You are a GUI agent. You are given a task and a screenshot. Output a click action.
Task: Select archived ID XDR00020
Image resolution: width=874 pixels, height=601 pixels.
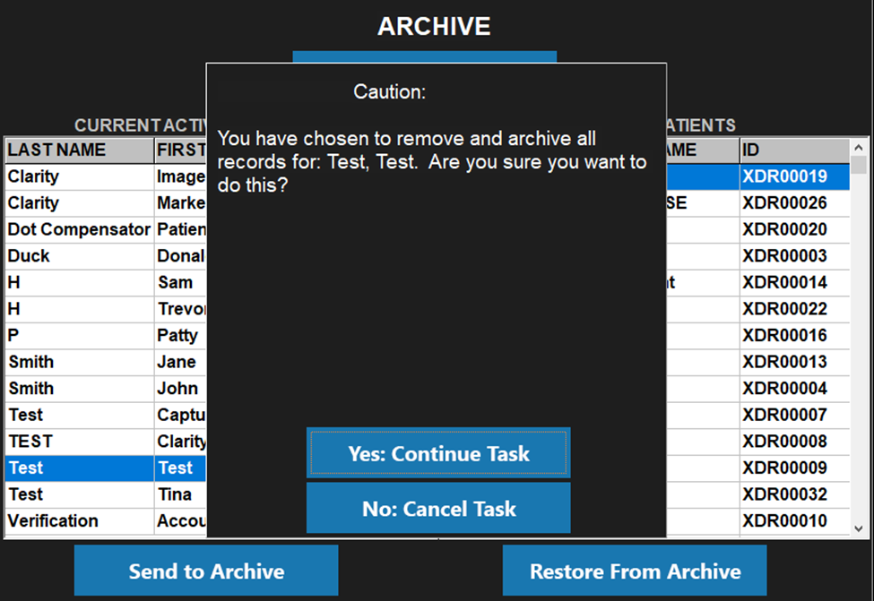pos(795,229)
